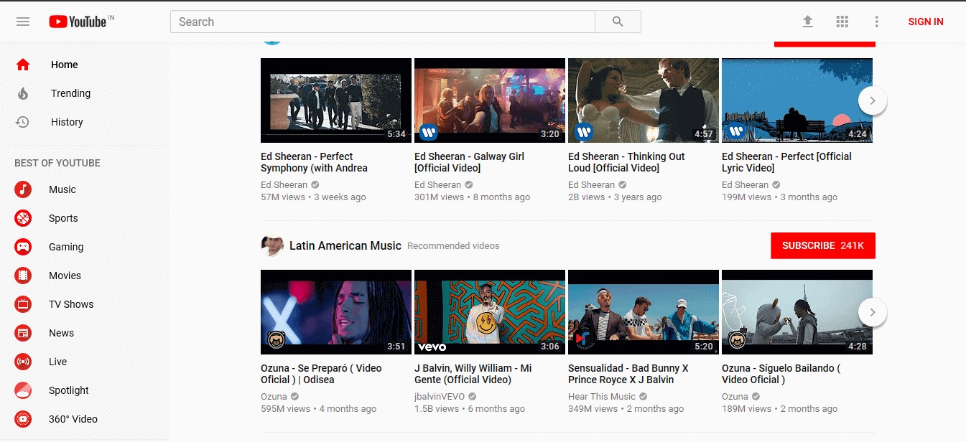Select Live under Best of YouTube
966x442 pixels.
85,362
